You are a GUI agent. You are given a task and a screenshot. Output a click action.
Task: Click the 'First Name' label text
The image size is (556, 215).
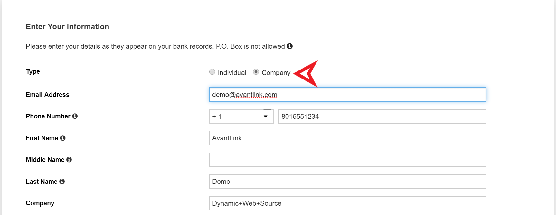(42, 138)
